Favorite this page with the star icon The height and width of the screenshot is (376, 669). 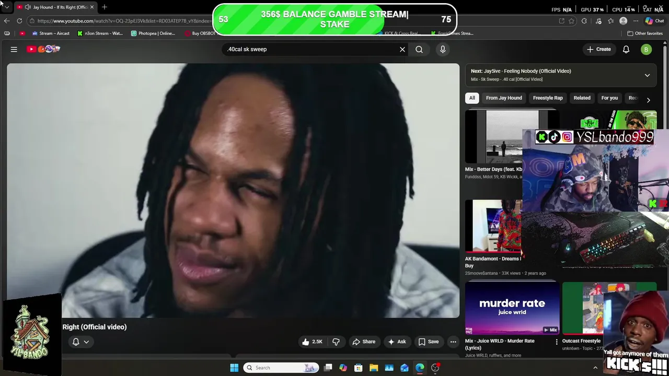click(572, 21)
